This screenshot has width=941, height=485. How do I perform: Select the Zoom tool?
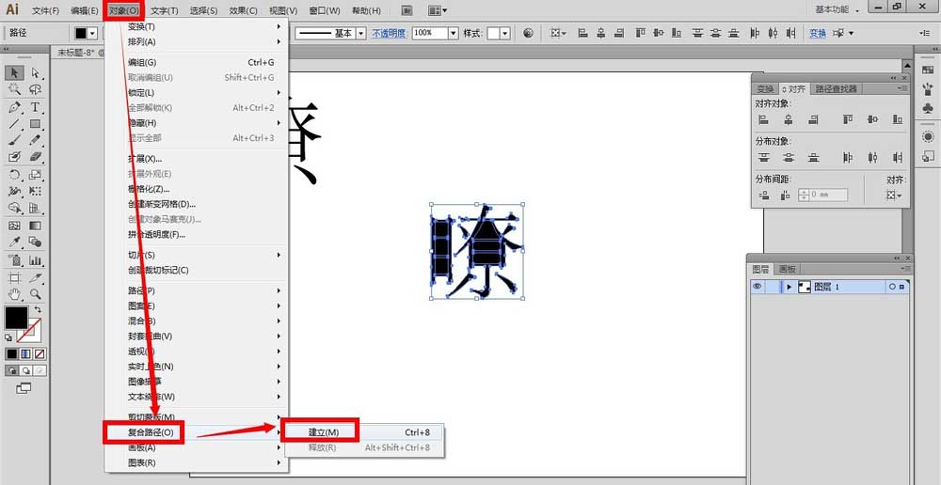[36, 294]
